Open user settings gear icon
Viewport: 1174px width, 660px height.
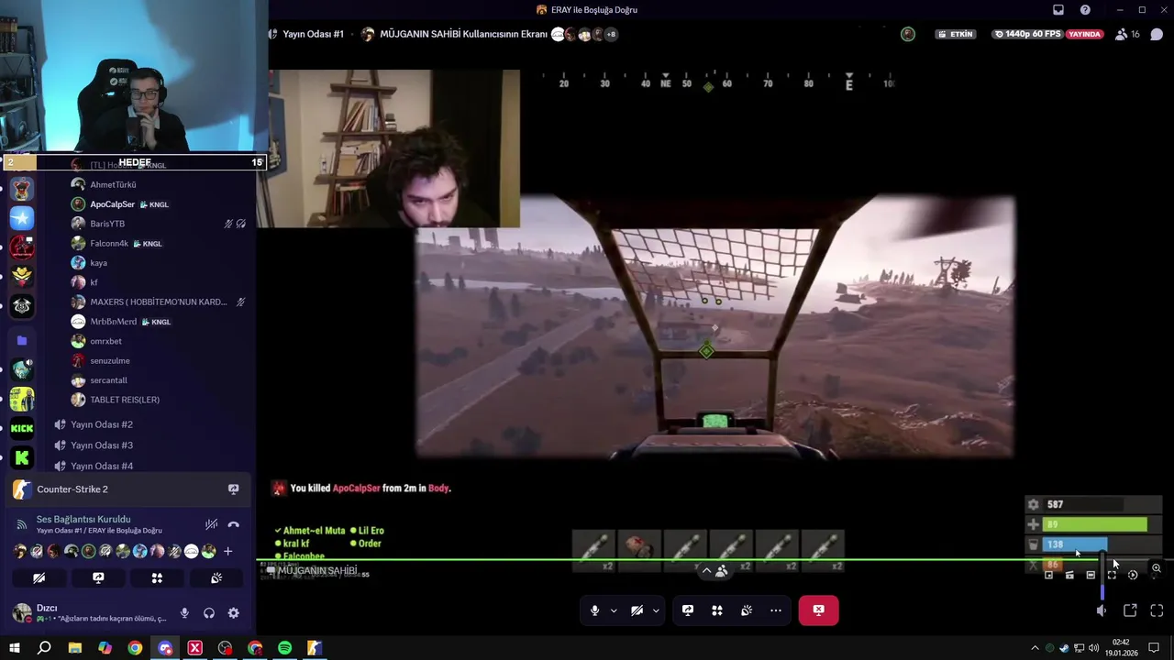click(234, 613)
